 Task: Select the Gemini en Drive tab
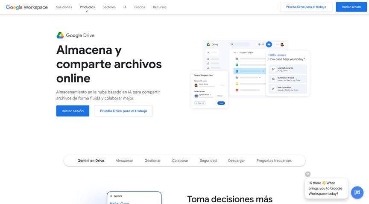click(91, 160)
